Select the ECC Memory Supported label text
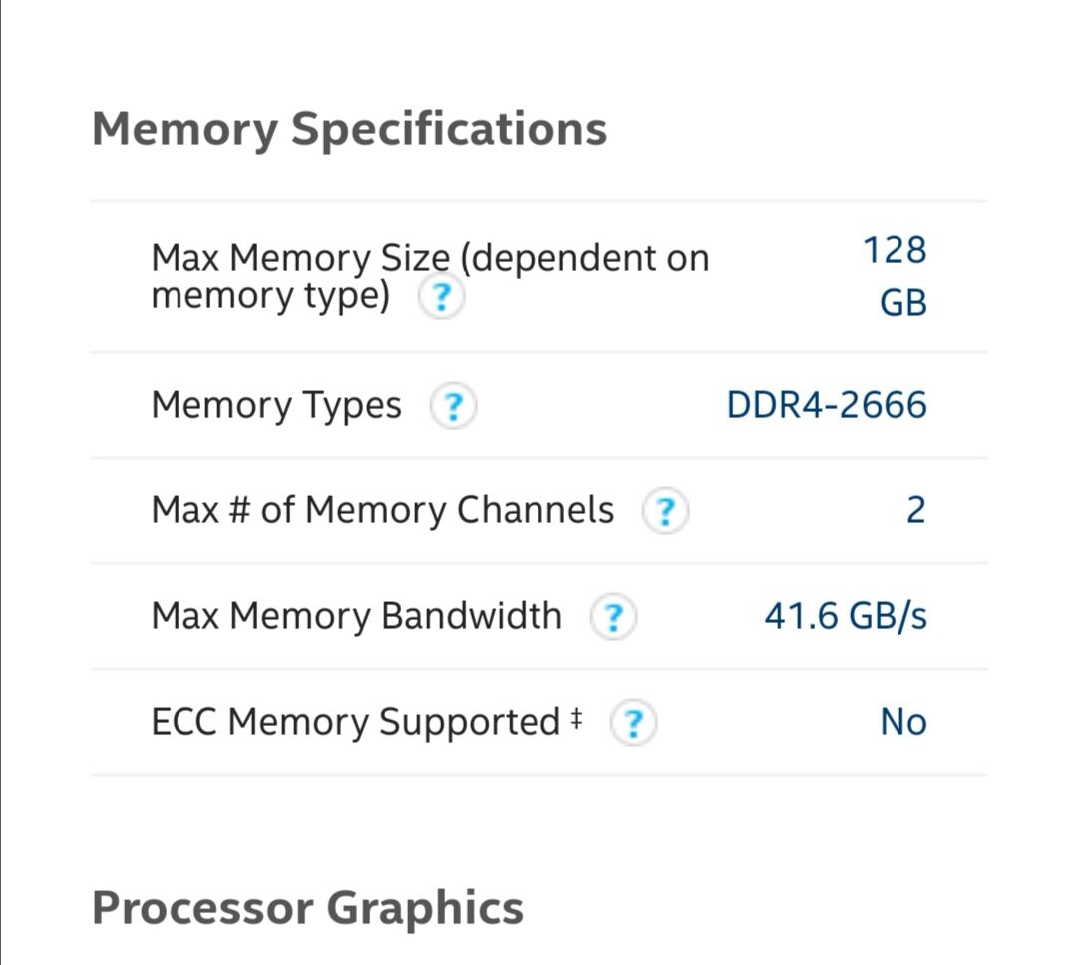The width and height of the screenshot is (1077, 965). (x=356, y=722)
